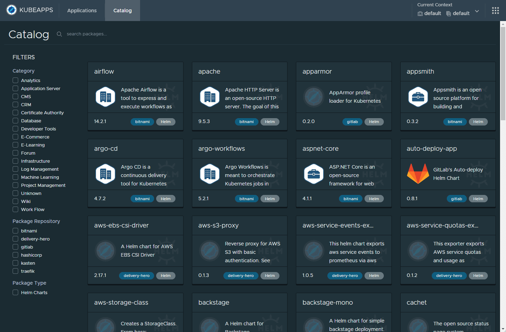506x332 pixels.
Task: Click the search magnifier icon
Action: (x=59, y=34)
